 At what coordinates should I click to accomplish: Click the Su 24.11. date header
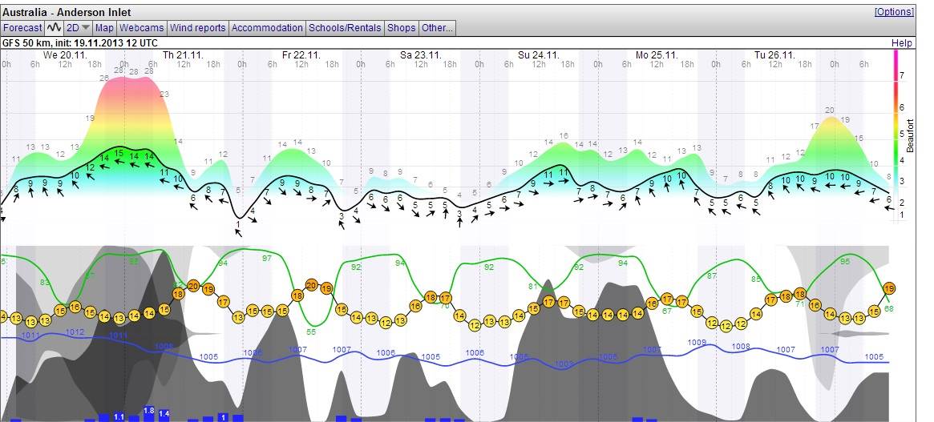(x=538, y=55)
